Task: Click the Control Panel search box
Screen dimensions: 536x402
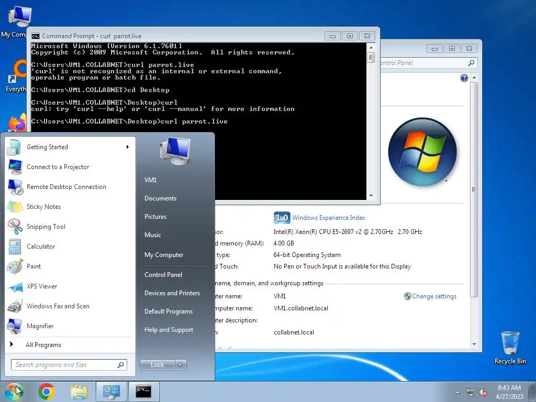Action: tap(429, 63)
